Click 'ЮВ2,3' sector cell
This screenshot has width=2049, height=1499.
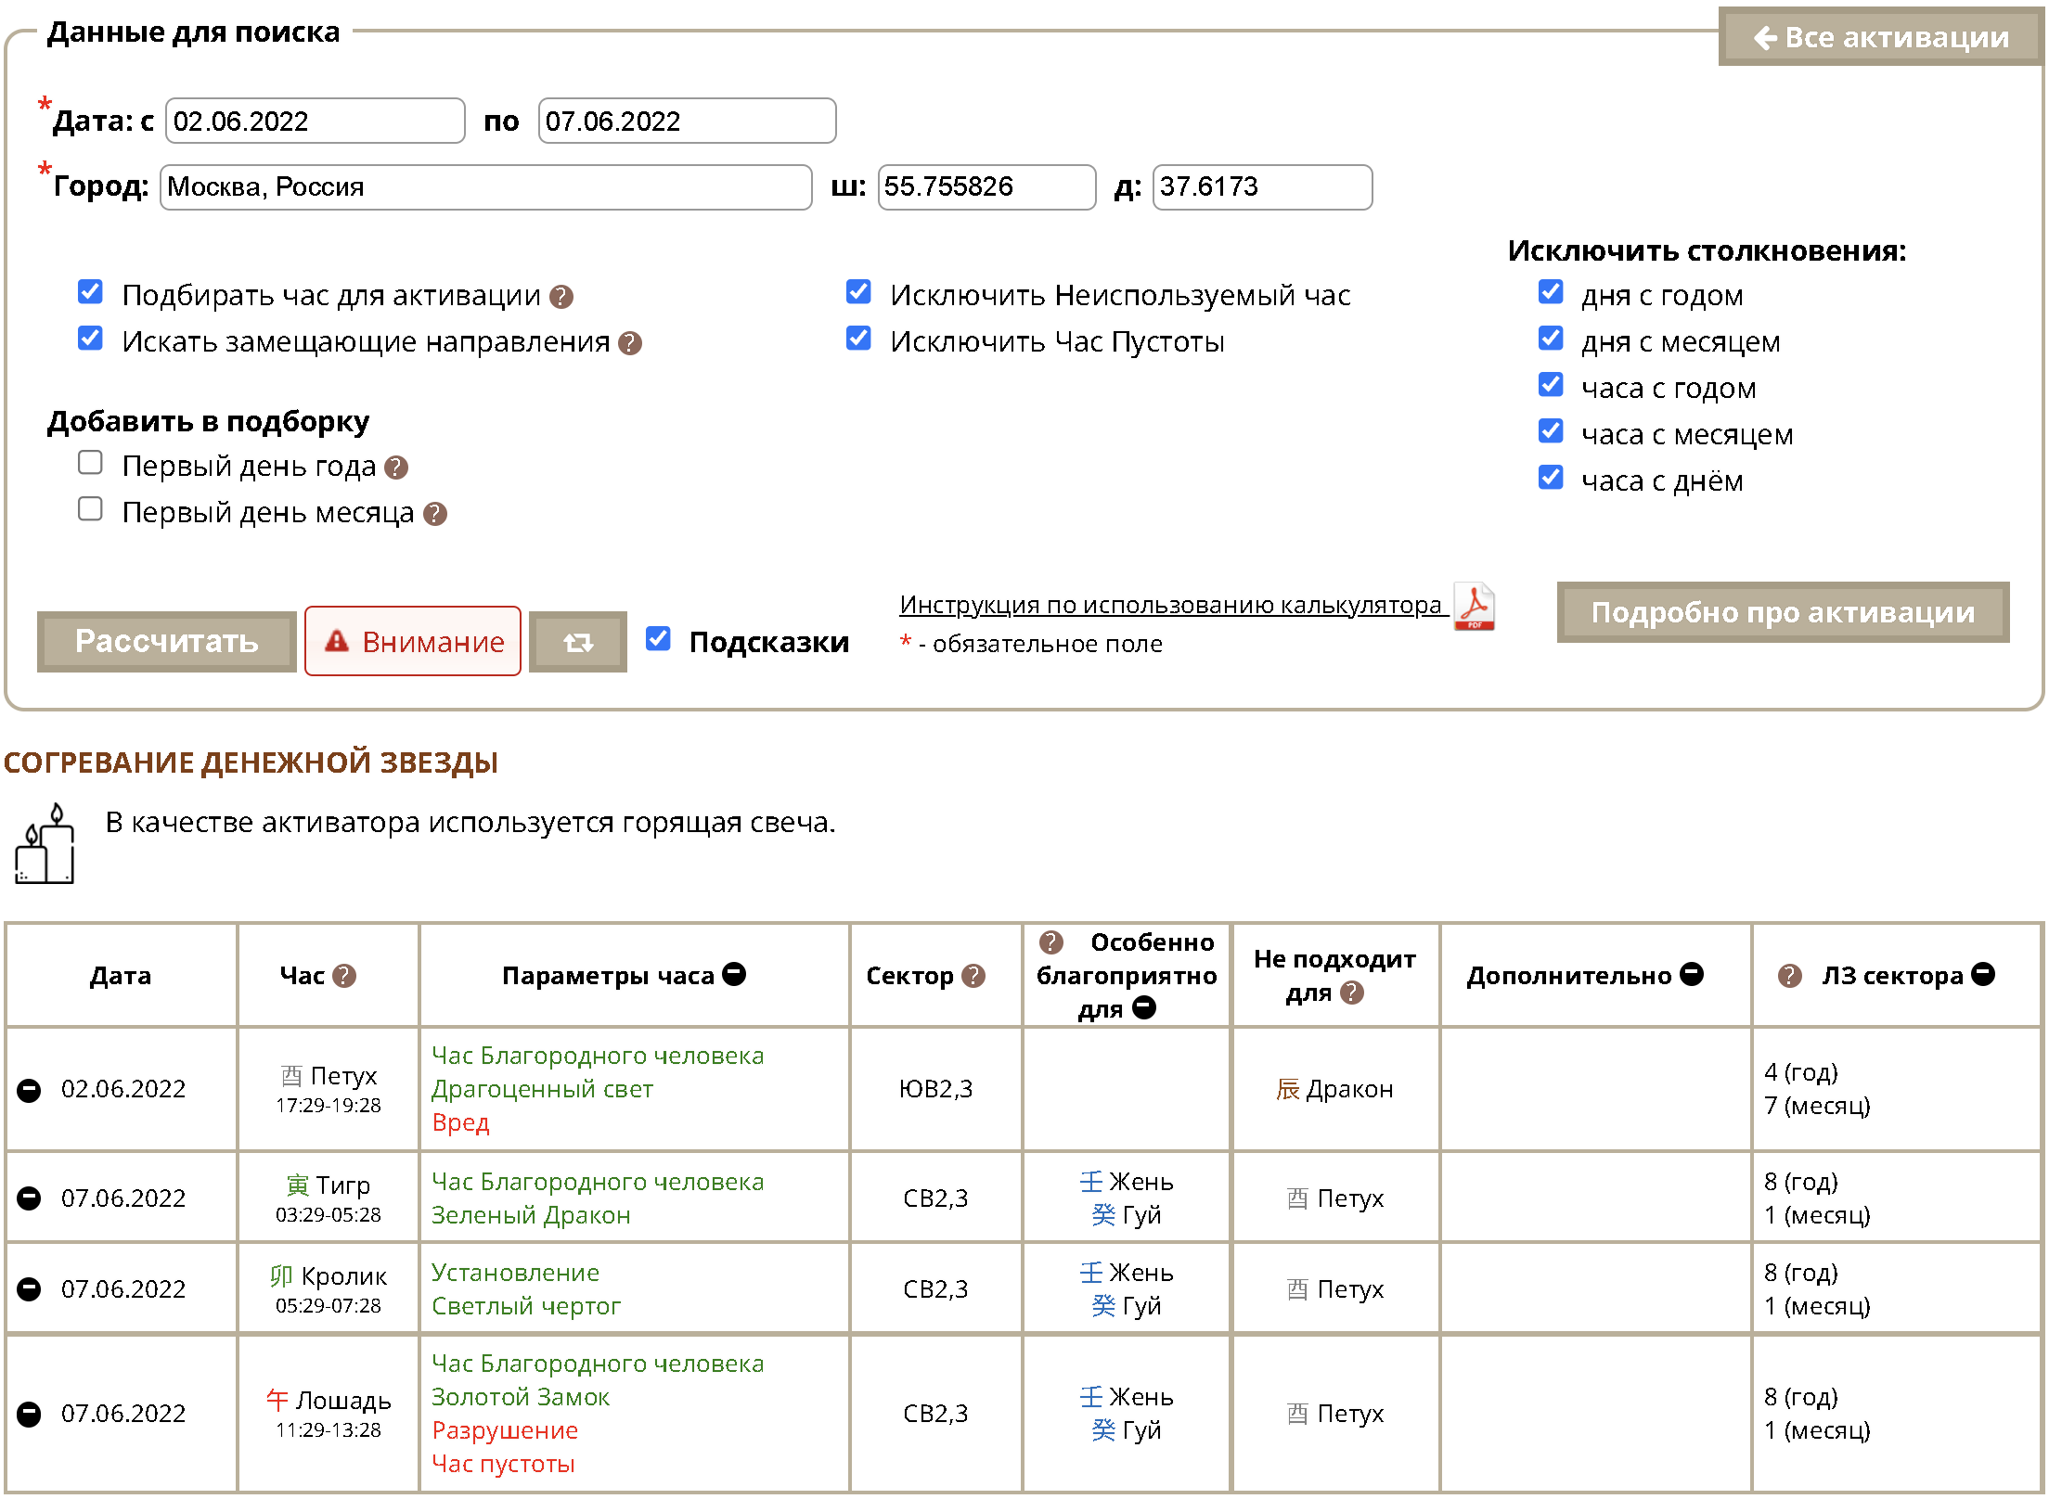pos(935,1090)
